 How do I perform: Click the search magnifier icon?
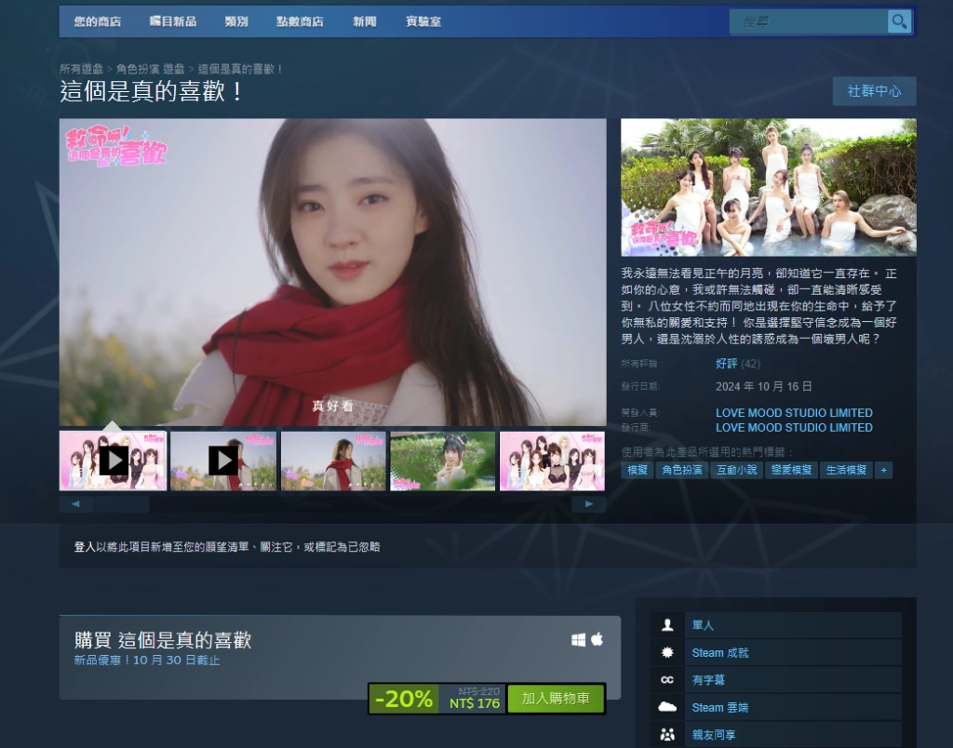(898, 21)
